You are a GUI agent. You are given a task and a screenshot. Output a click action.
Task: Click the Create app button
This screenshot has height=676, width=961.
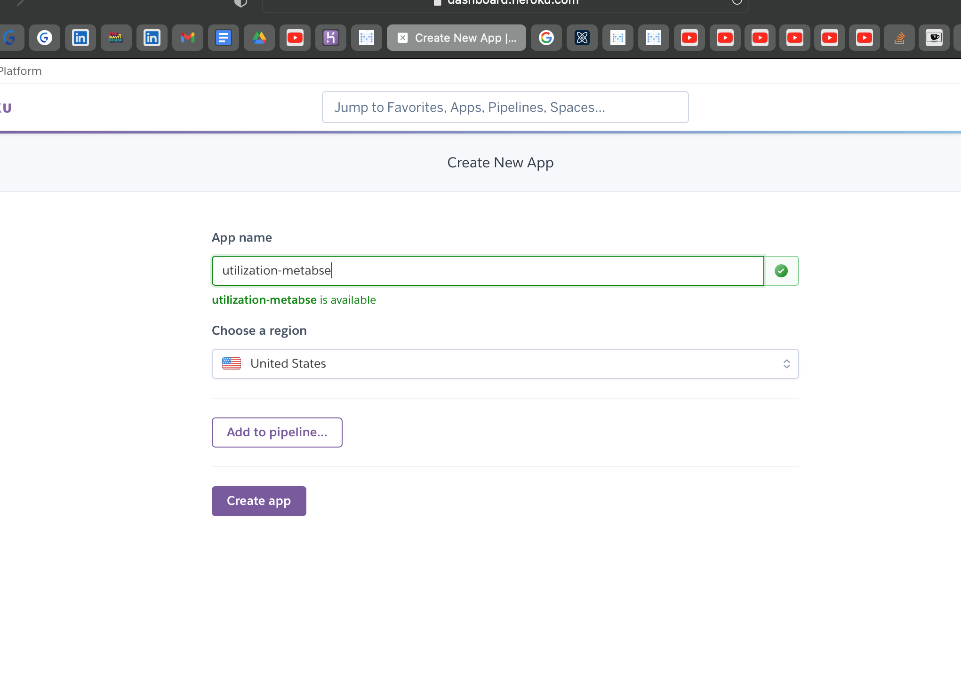click(x=258, y=500)
